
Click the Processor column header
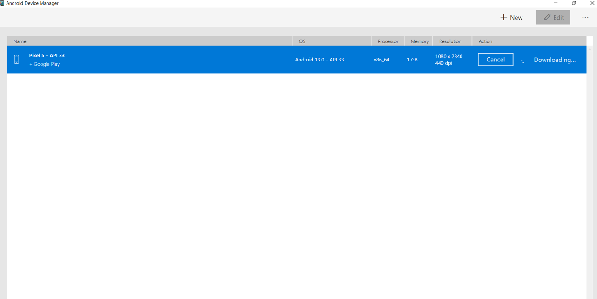(388, 41)
